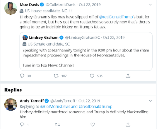
Task: Like Andy Tarnoff's reply
Action: [x=93, y=125]
